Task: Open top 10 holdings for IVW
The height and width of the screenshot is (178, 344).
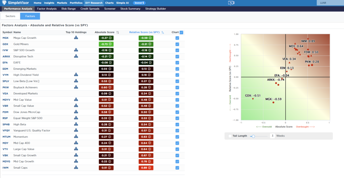Action: (x=76, y=50)
